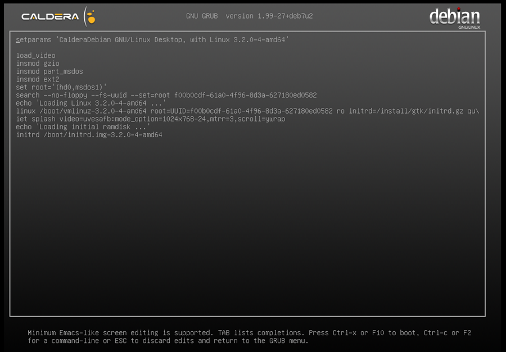Viewport: 506px width, 352px height.
Task: Click the Debian GNU/Linux logo
Action: (x=454, y=17)
